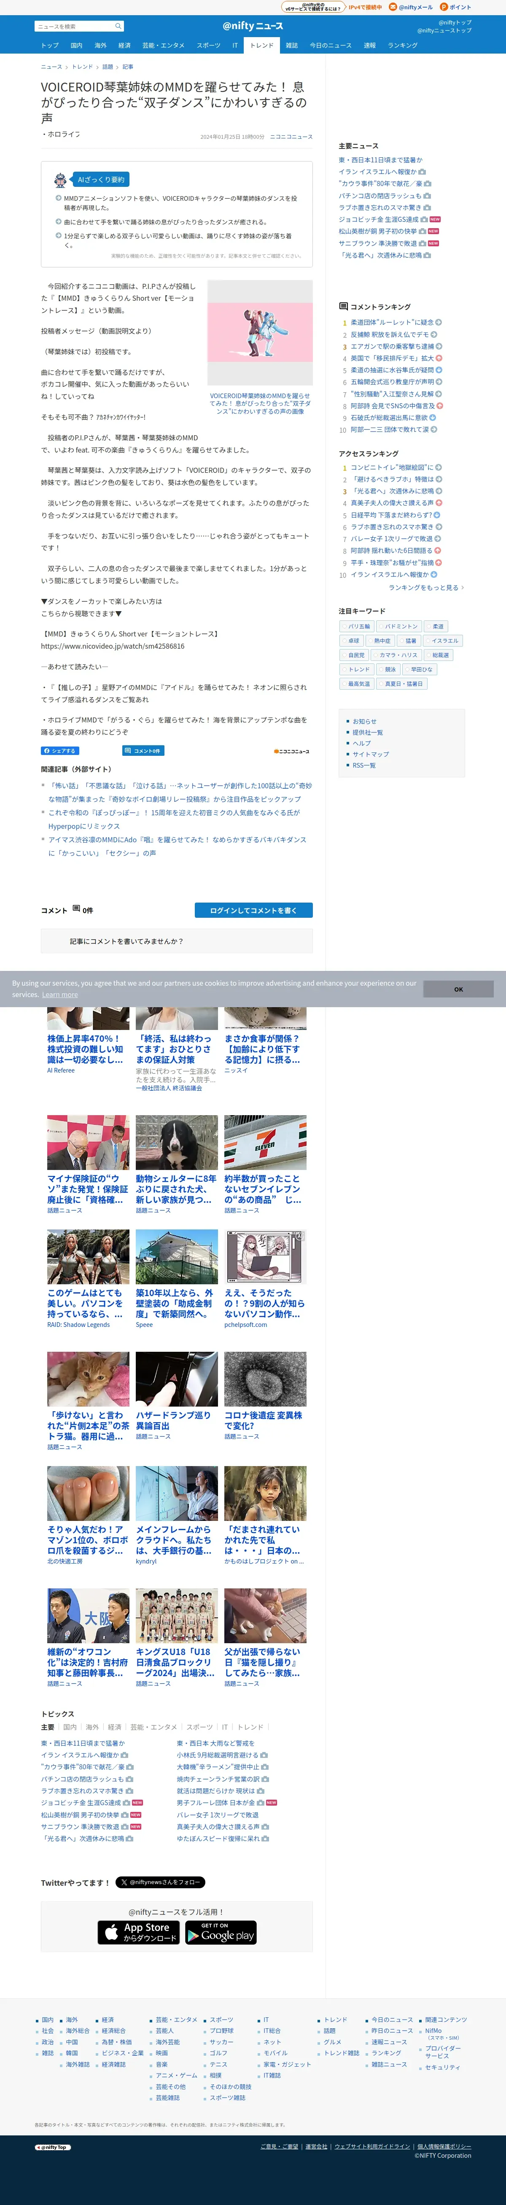Click the Niconico News logo
This screenshot has height=2205, width=506.
[292, 752]
